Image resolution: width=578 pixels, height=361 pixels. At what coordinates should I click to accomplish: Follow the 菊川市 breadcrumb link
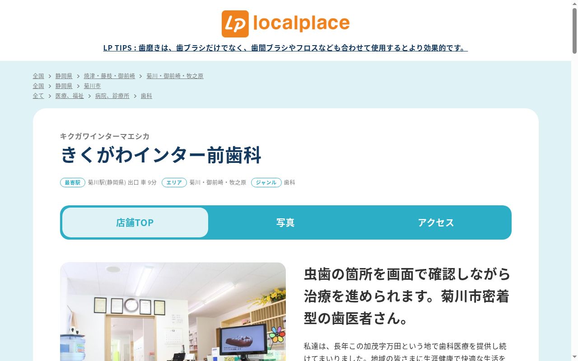[x=92, y=86]
